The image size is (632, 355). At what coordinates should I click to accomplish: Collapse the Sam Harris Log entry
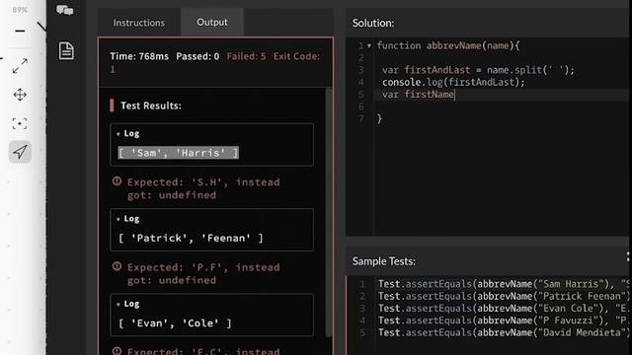[x=118, y=134]
